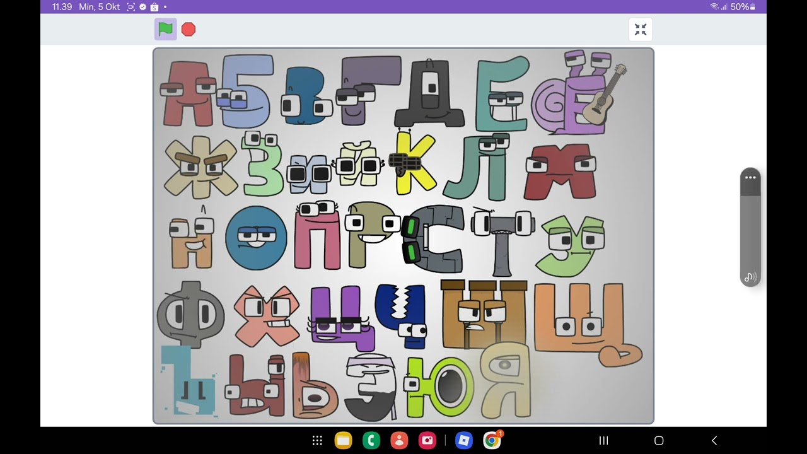This screenshot has width=807, height=454.
Task: Click the glitchy blue letter Ъ
Action: (189, 381)
